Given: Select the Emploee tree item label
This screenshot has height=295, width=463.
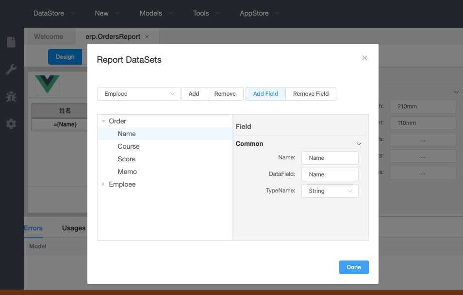Looking at the screenshot, I should 122,184.
